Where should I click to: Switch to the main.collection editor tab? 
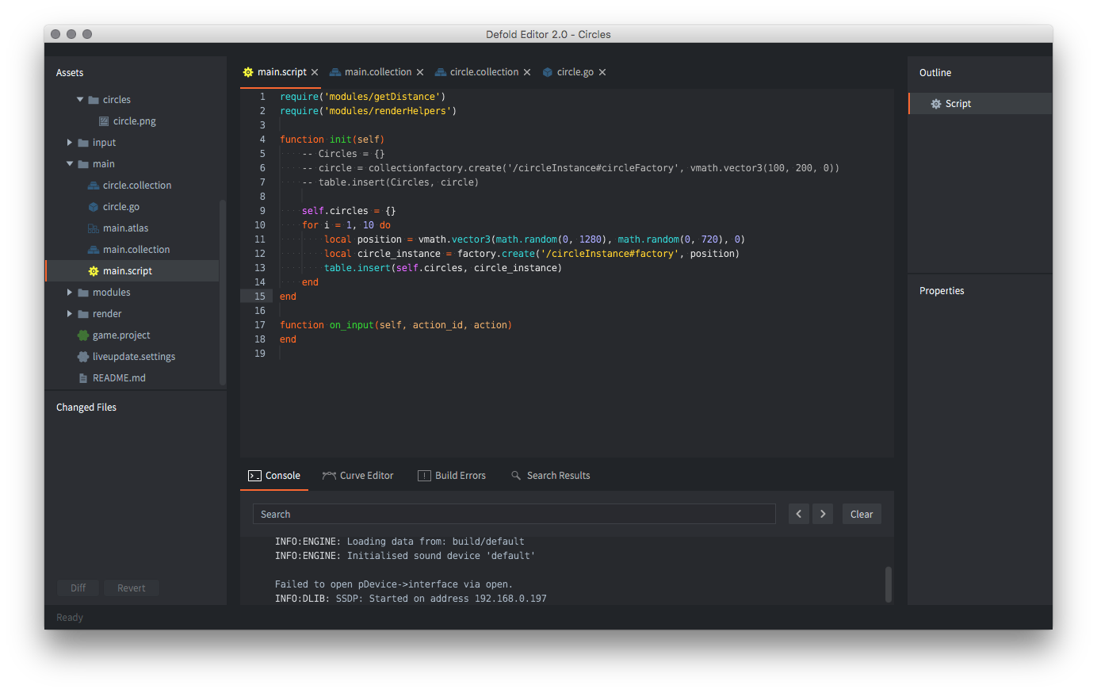(378, 72)
